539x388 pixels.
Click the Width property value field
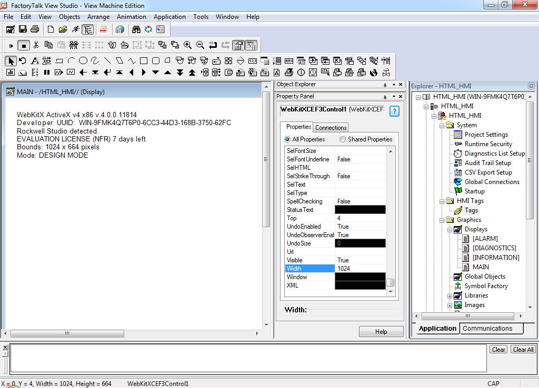(x=360, y=269)
